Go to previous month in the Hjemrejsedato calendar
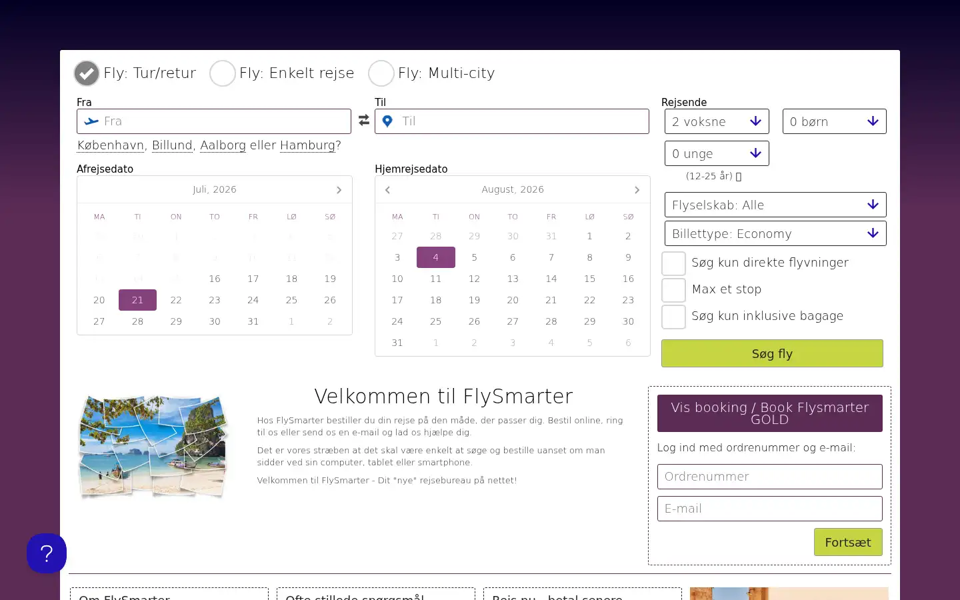Screen dimensions: 960x600 pos(387,190)
